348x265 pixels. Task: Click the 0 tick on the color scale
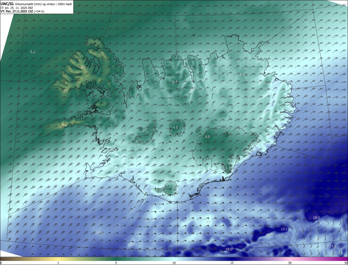click(x=1, y=263)
